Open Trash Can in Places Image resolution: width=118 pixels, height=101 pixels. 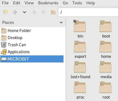(x=32, y=45)
